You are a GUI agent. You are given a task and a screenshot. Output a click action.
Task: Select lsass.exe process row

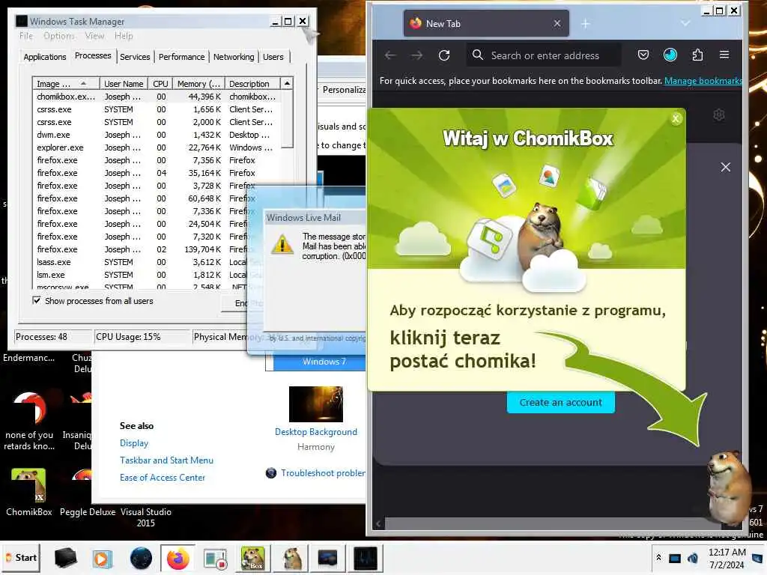point(142,262)
